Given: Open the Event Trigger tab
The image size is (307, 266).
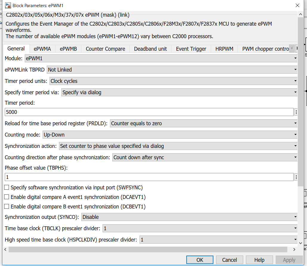Looking at the screenshot, I should click(x=191, y=49).
